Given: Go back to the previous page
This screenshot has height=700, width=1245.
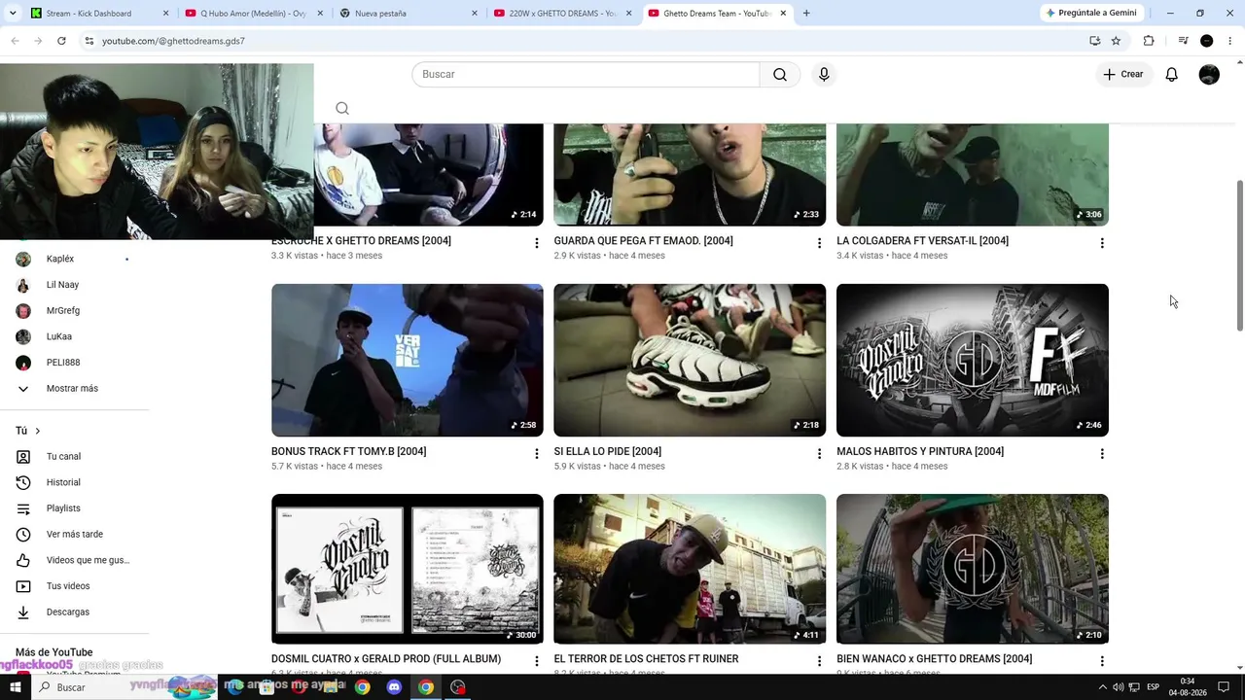Looking at the screenshot, I should (x=15, y=41).
